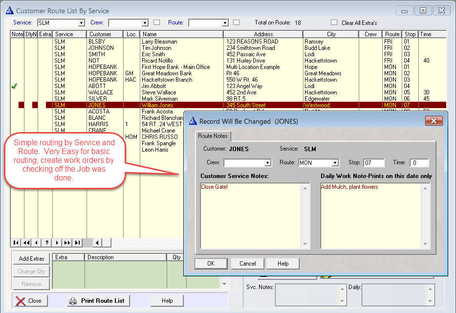Click Print Route List button
Screen dimensions: 456x313
[99, 301]
